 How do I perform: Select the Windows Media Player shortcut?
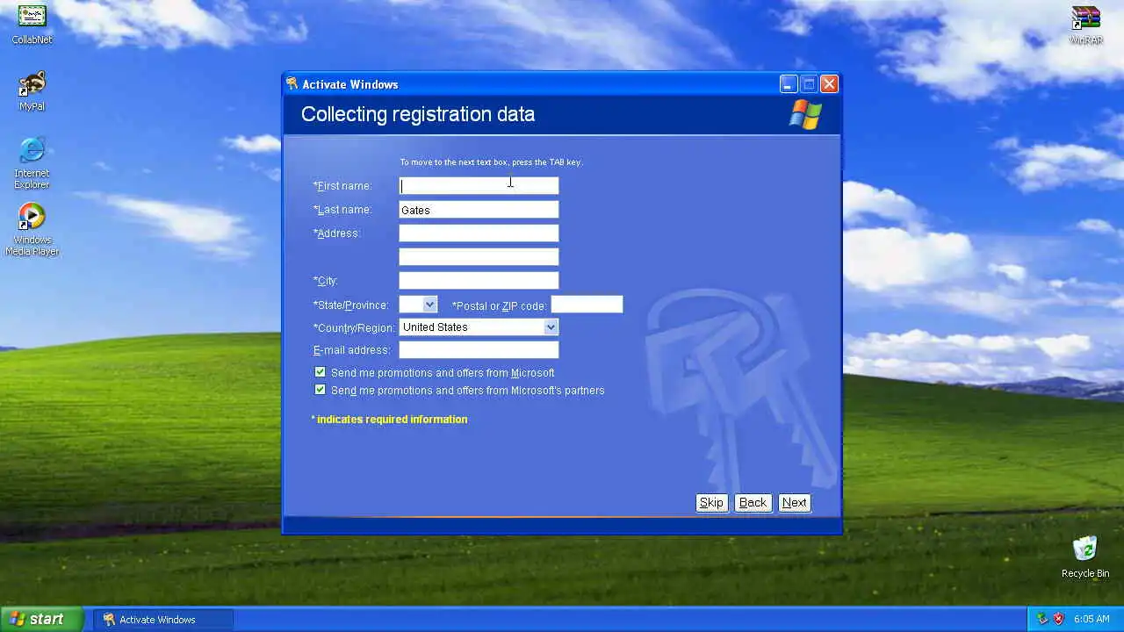tap(32, 230)
